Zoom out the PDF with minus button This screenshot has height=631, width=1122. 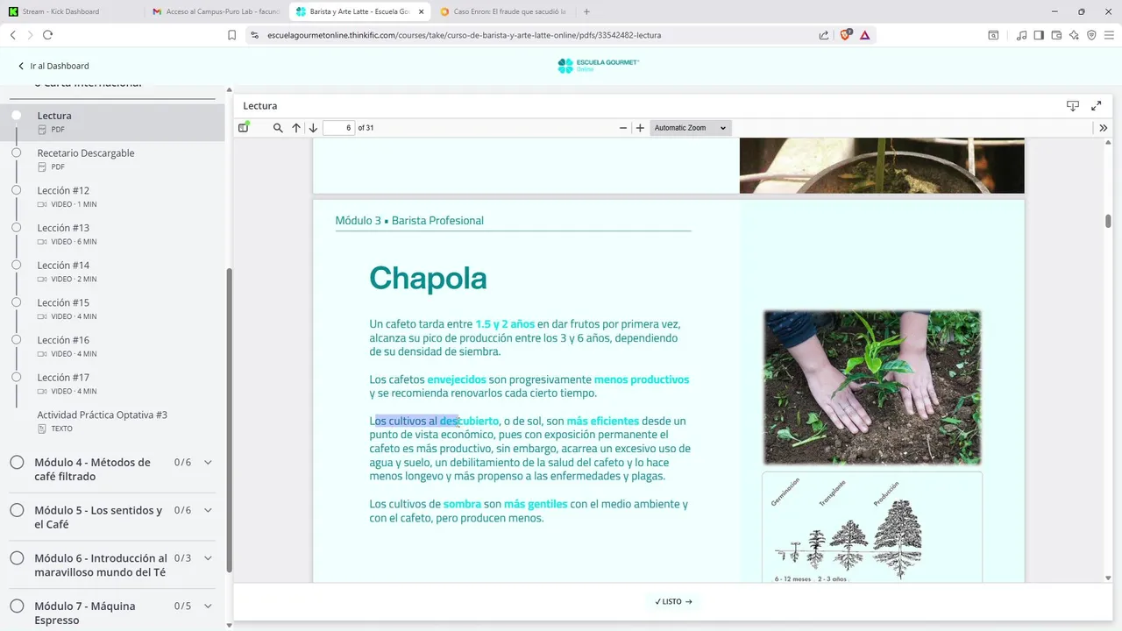coord(623,128)
